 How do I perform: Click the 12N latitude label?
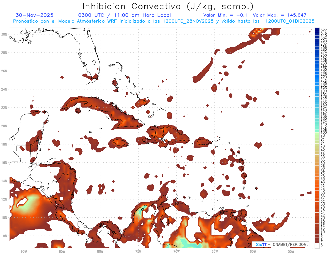point(4,199)
